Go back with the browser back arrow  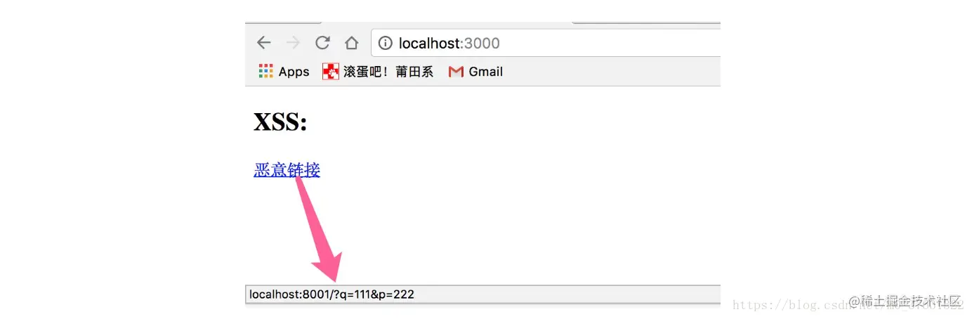[263, 43]
